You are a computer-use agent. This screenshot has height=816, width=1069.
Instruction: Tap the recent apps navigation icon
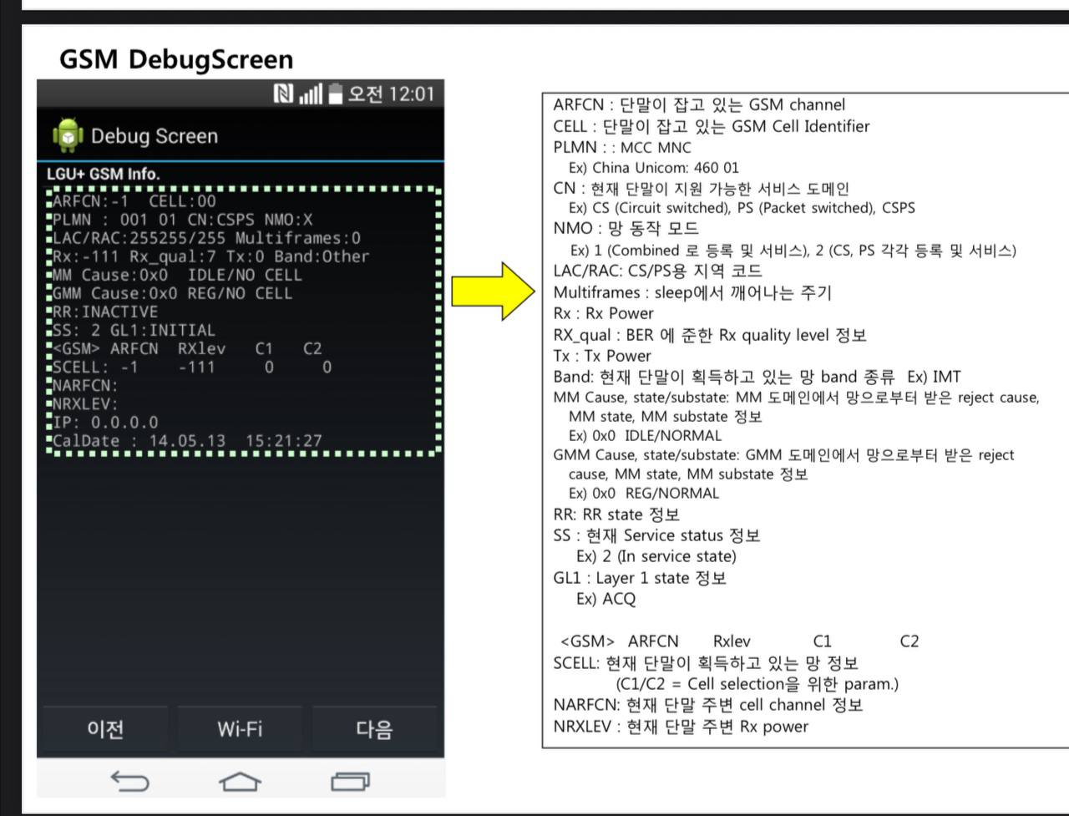(x=350, y=781)
